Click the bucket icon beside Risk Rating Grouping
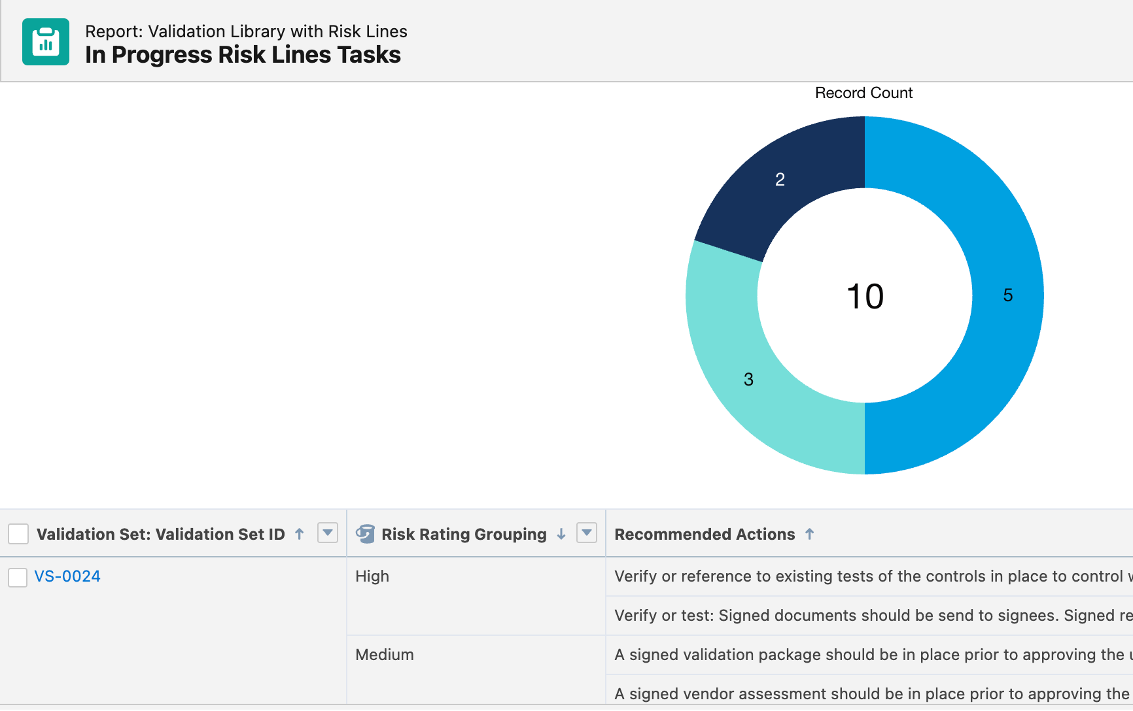The width and height of the screenshot is (1133, 711). (365, 534)
